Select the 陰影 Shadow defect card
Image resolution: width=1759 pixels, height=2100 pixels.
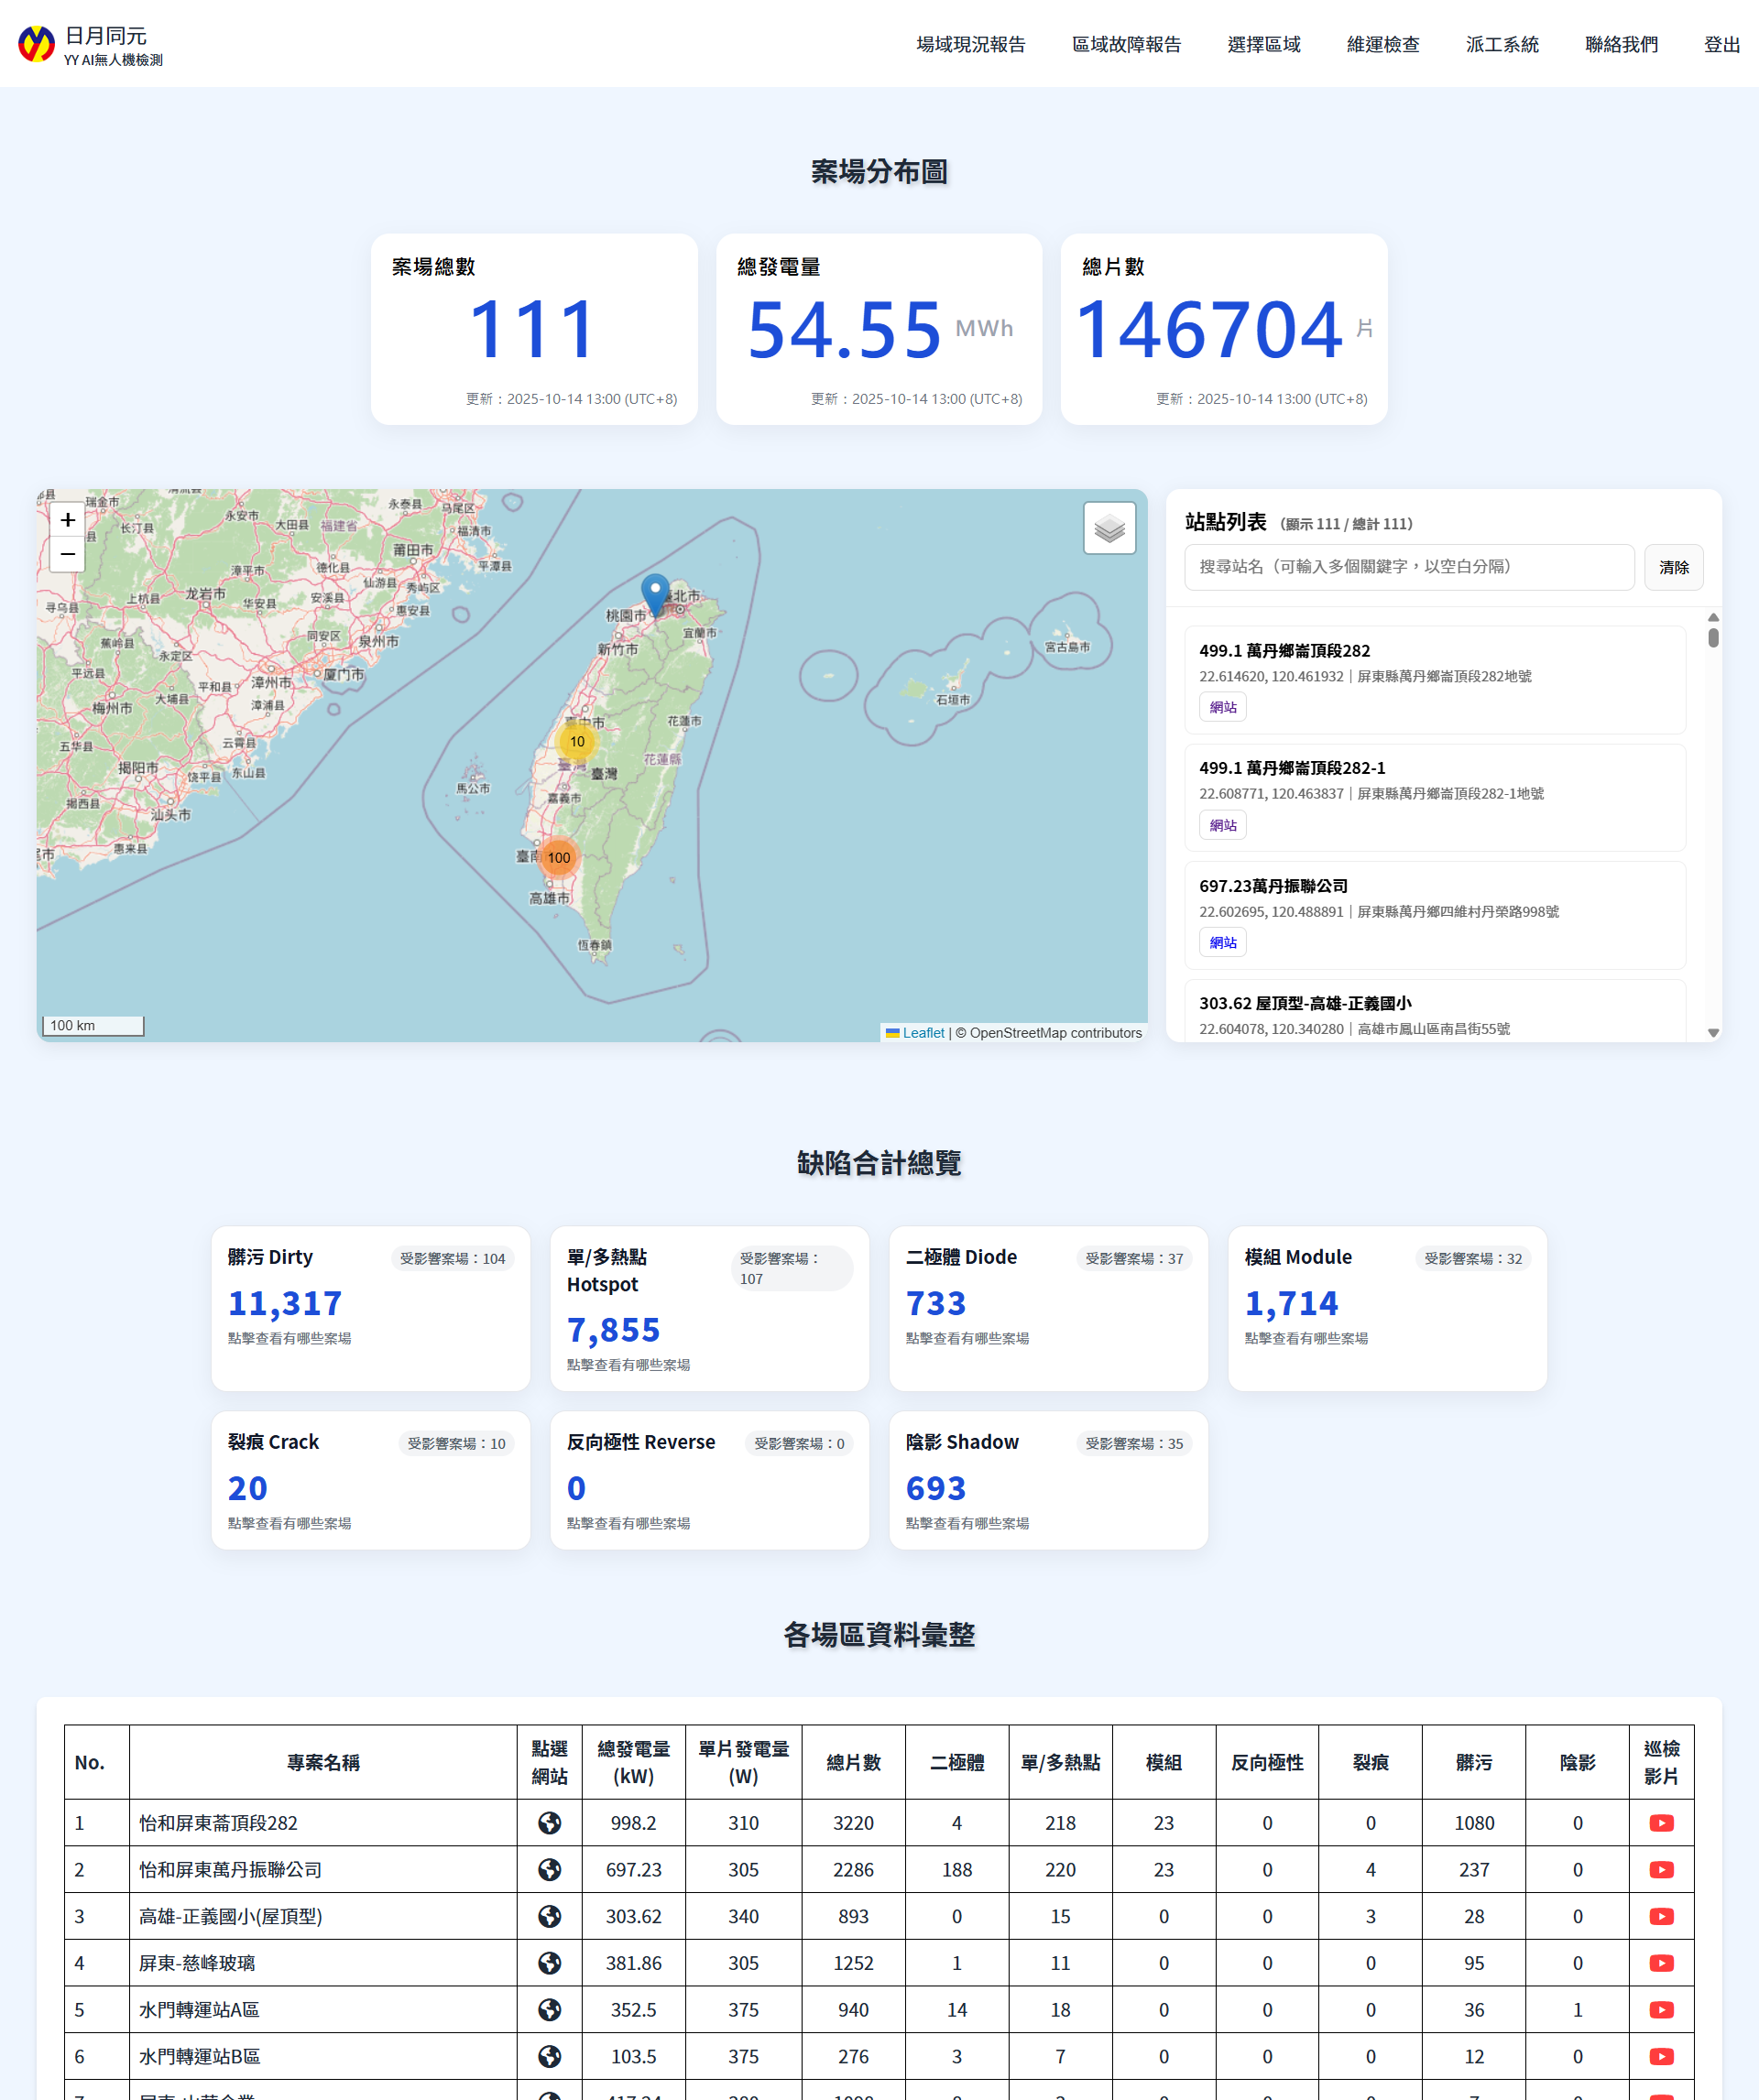(1047, 1480)
